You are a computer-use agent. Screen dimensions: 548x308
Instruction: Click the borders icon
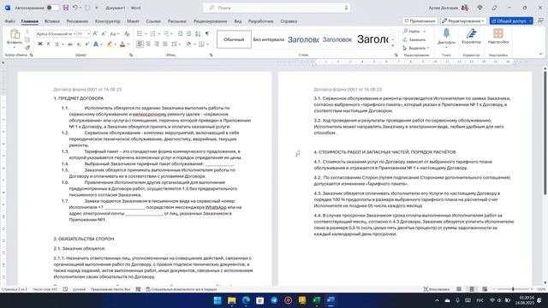202,44
